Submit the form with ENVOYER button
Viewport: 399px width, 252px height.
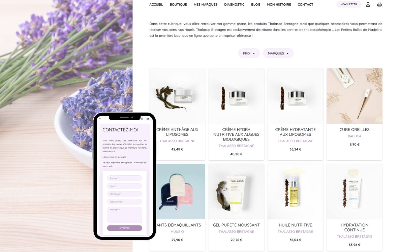124,228
